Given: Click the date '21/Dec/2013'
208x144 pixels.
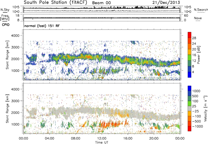Looking at the screenshot, I should point(166,2).
